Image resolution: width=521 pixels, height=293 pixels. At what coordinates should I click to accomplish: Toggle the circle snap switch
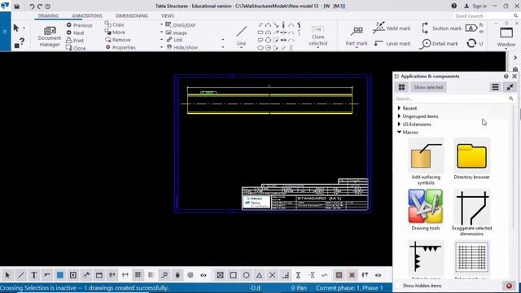pos(246,275)
